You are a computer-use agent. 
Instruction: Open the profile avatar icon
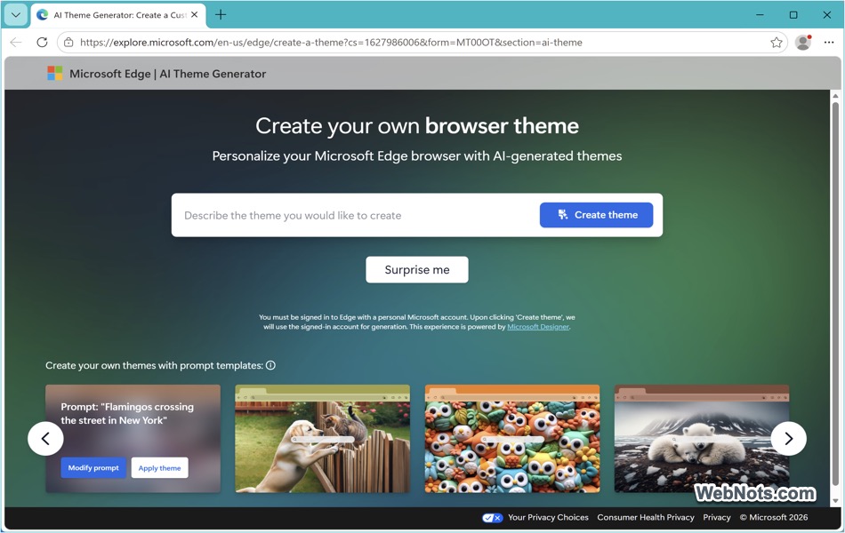[803, 42]
